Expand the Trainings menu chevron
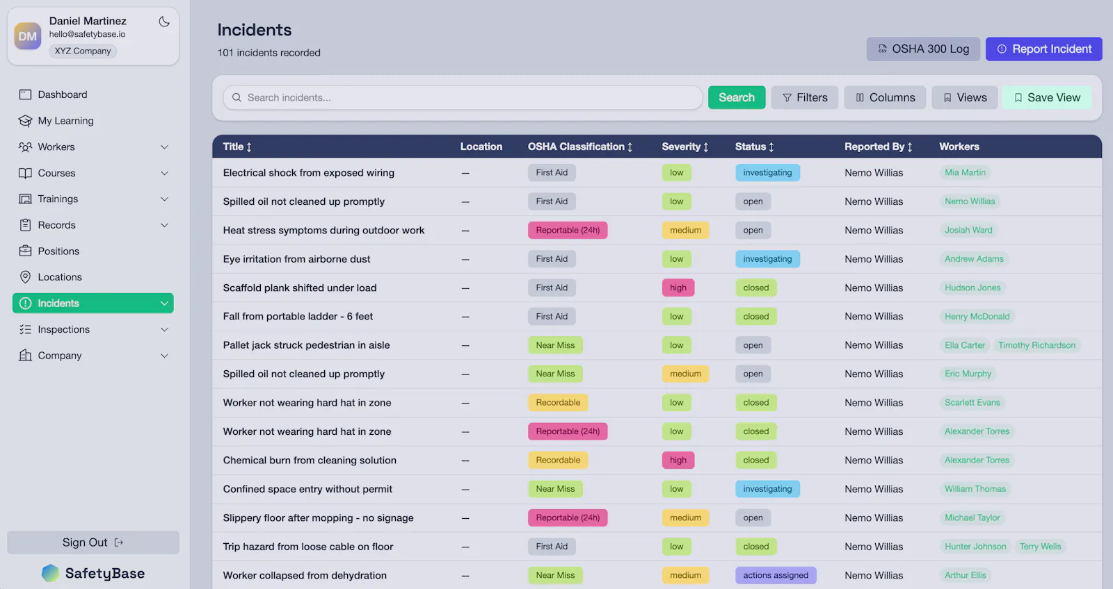Viewport: 1113px width, 589px height. (x=165, y=199)
